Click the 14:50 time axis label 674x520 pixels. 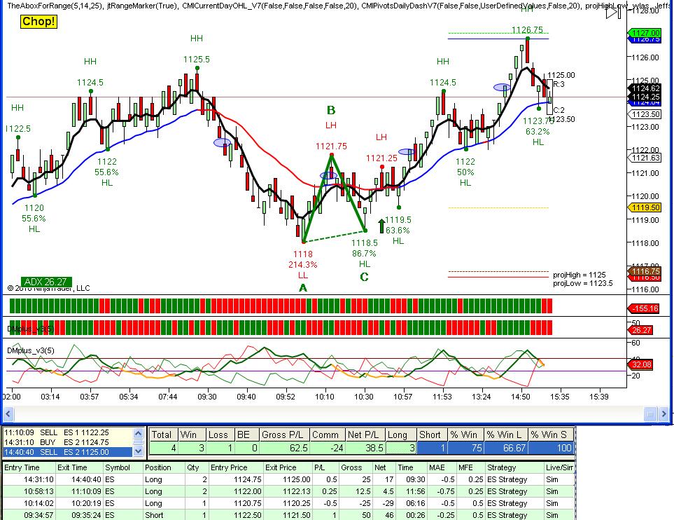pyautogui.click(x=520, y=397)
